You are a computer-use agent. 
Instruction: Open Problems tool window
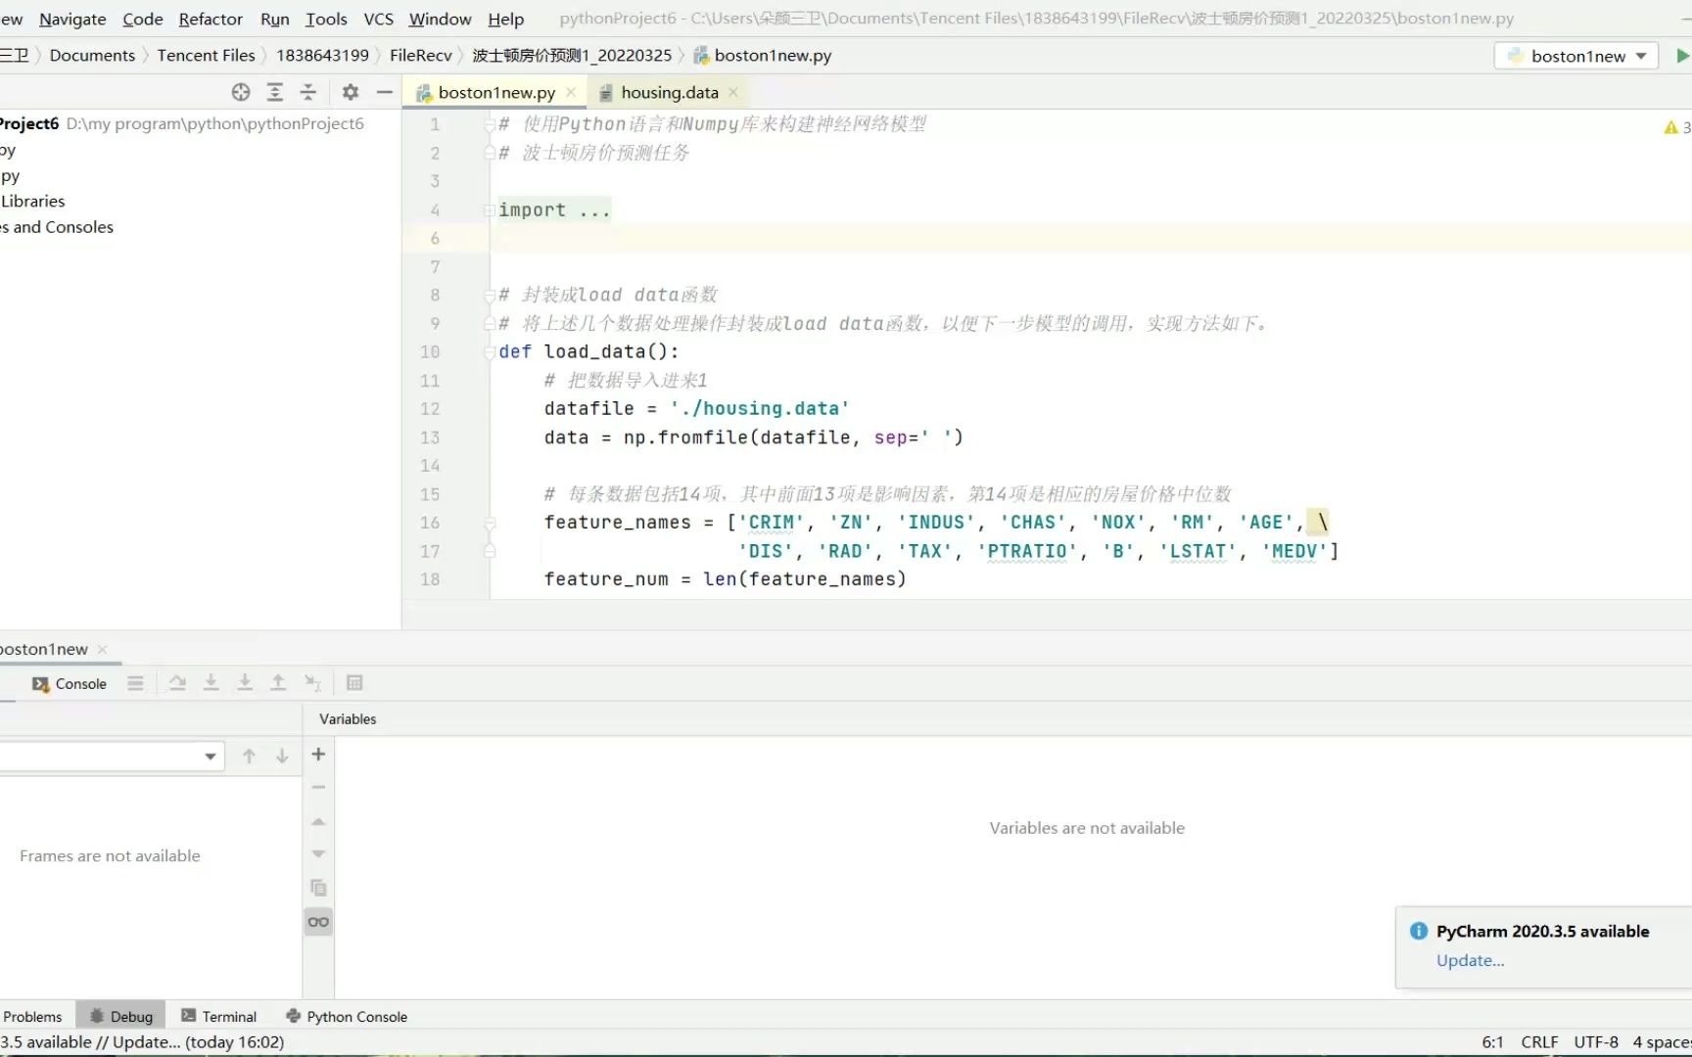click(31, 1017)
